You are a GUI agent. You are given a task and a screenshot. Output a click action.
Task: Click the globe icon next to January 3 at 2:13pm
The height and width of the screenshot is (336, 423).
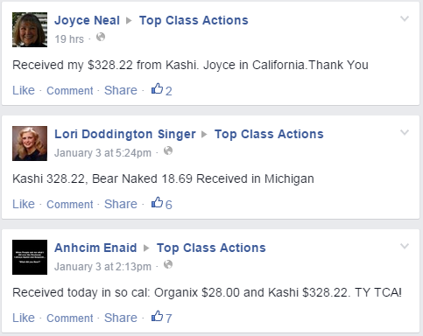click(x=168, y=265)
